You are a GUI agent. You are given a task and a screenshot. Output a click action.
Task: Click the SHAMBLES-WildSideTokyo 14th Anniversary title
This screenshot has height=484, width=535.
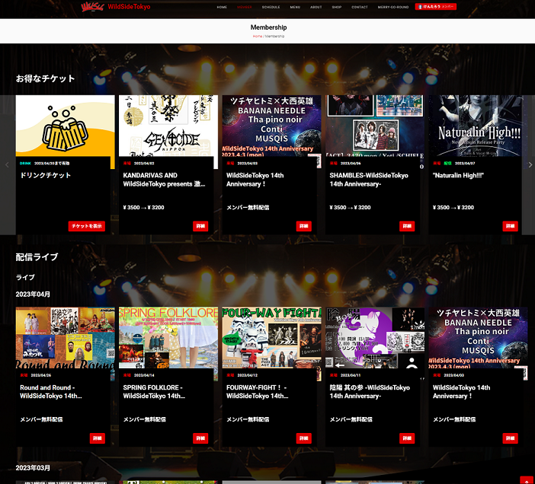click(x=369, y=180)
